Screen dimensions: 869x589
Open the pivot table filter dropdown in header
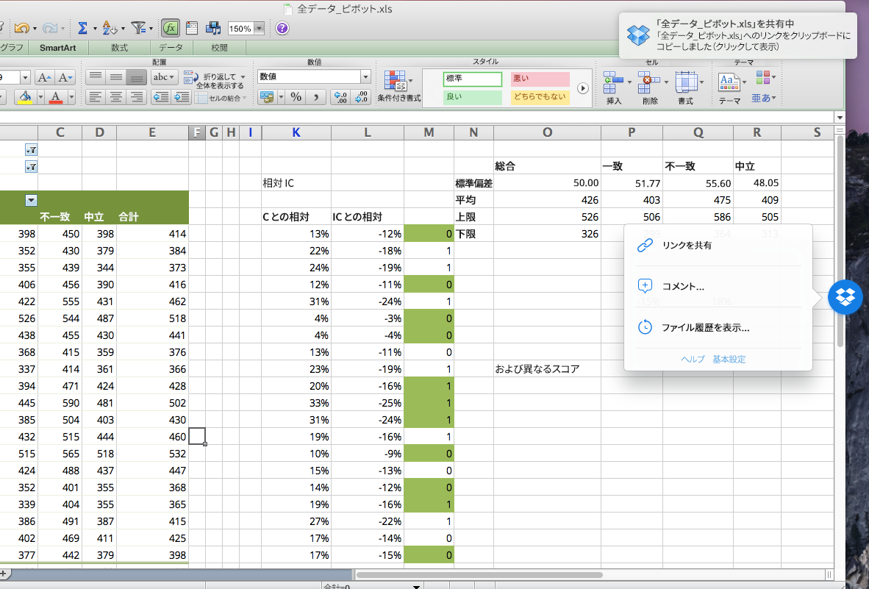(31, 200)
